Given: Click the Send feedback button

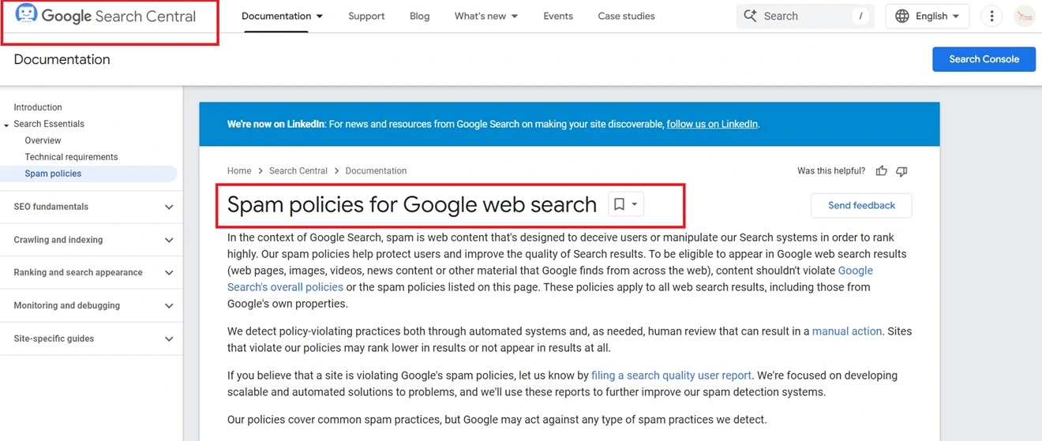Looking at the screenshot, I should coord(861,205).
